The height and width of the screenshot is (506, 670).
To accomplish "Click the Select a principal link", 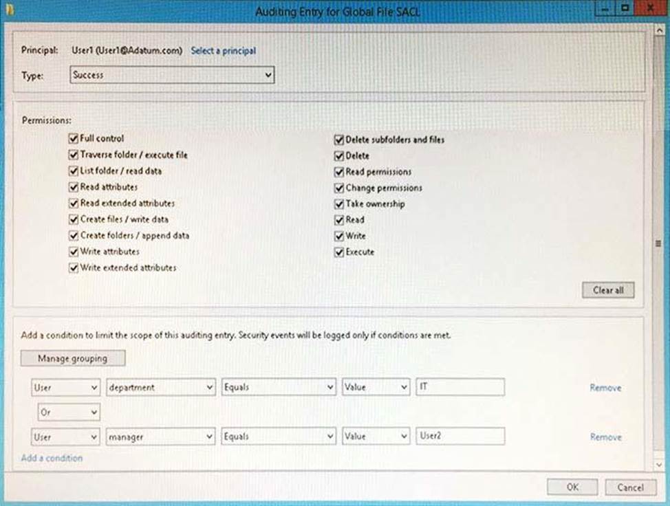I will (223, 51).
